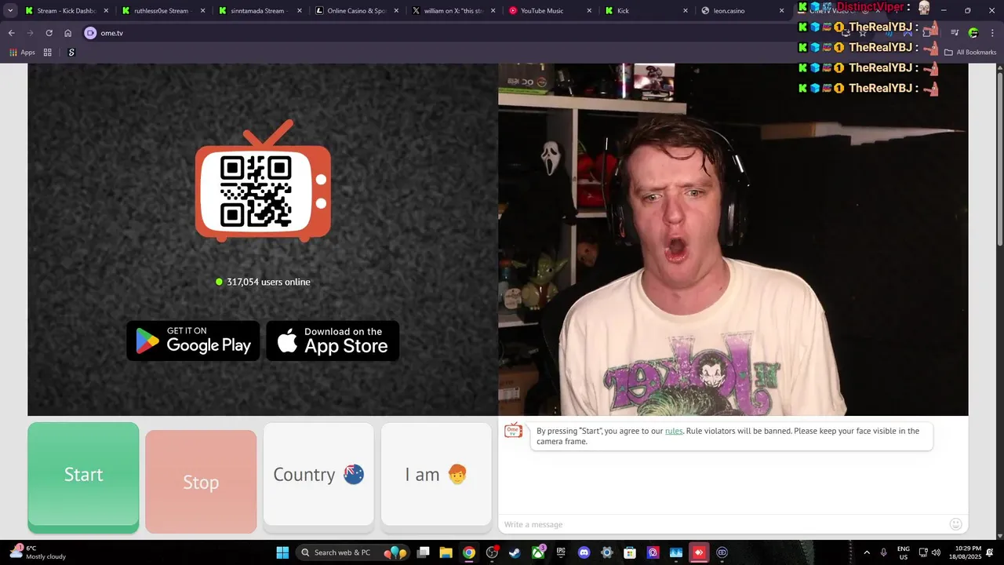Open the tab search dropdown arrow
Image resolution: width=1004 pixels, height=565 pixels.
(x=10, y=11)
